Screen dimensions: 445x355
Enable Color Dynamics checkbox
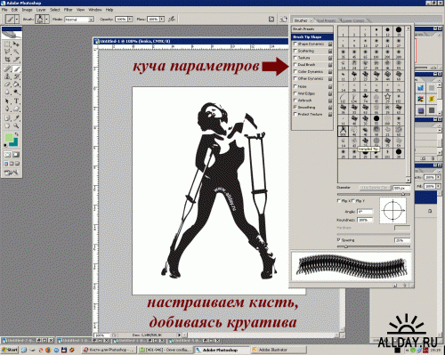click(x=295, y=71)
